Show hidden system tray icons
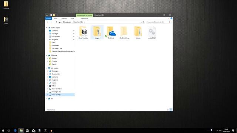237x133 pixels. tap(217, 130)
